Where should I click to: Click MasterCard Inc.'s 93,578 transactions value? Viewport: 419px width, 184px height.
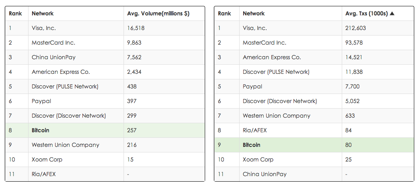tap(354, 43)
